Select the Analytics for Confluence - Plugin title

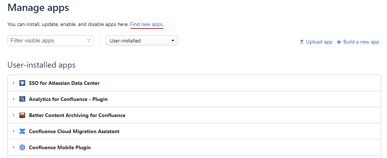point(68,99)
